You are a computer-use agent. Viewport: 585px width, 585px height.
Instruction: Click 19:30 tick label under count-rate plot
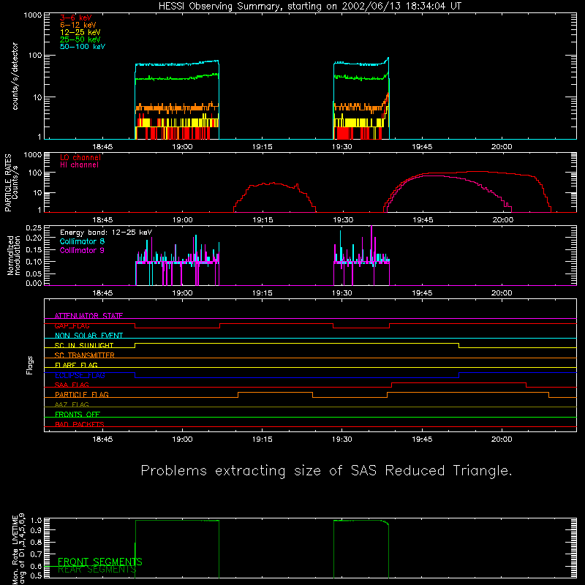342,147
